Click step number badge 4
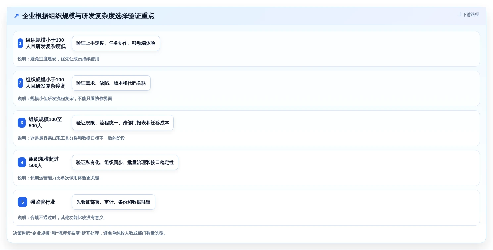The height and width of the screenshot is (250, 493). [x=22, y=162]
